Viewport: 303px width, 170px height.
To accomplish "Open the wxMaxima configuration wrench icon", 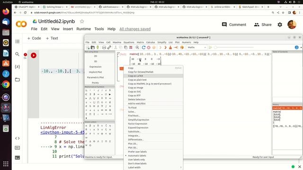I will (x=109, y=47).
